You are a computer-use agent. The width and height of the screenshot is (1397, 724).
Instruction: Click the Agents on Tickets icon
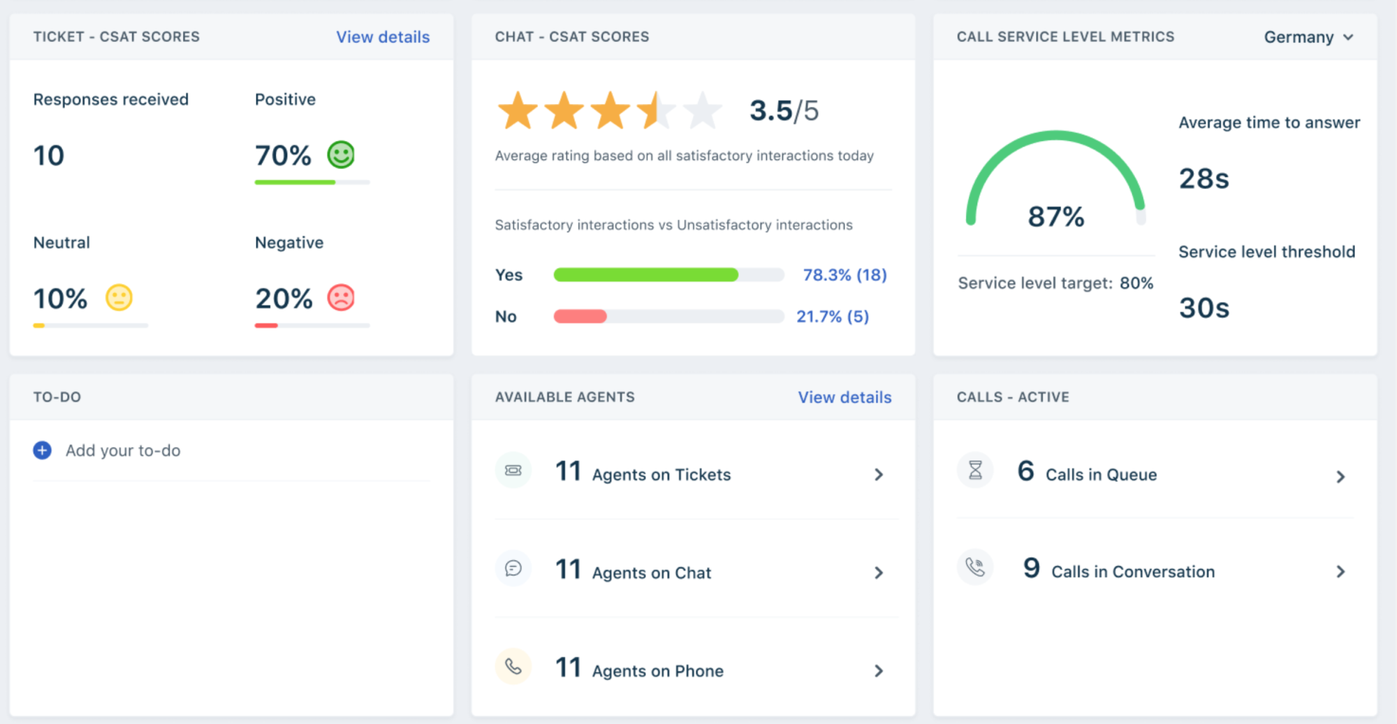[x=513, y=470]
